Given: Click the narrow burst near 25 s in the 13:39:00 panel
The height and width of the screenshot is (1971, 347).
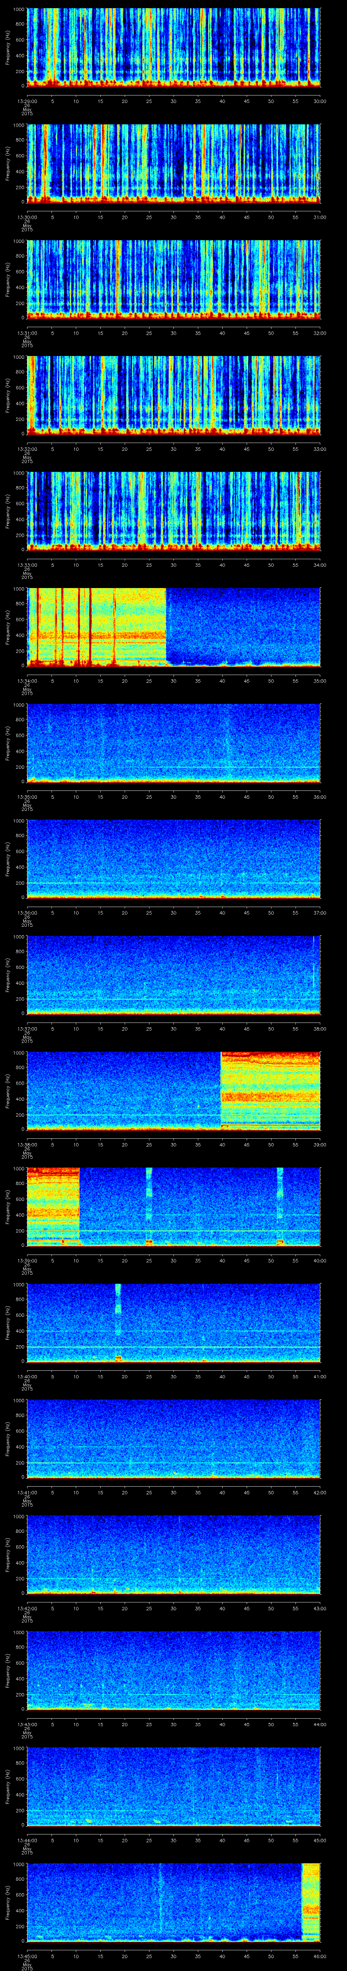Looking at the screenshot, I should (x=149, y=1207).
